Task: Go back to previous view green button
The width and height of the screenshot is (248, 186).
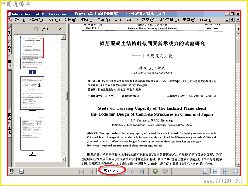Action: (x=155, y=171)
